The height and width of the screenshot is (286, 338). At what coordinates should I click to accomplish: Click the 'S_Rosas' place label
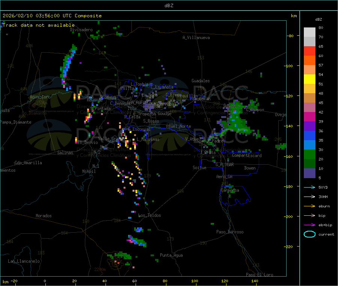tap(151, 121)
